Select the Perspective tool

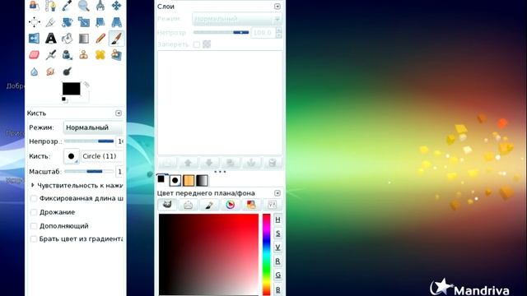pyautogui.click(x=116, y=22)
